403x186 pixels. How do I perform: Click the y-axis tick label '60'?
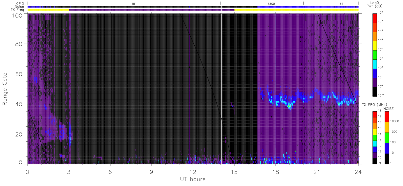click(19, 74)
